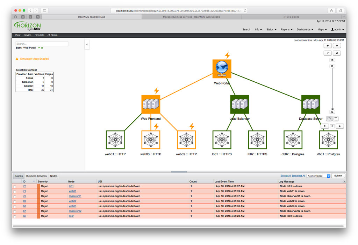
Task: Open the Info dropdown menu
Action: click(258, 30)
